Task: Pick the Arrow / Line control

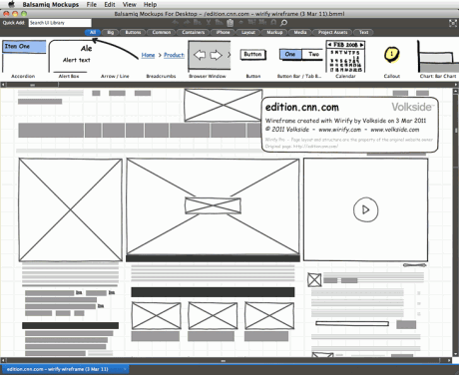Action: pos(115,59)
